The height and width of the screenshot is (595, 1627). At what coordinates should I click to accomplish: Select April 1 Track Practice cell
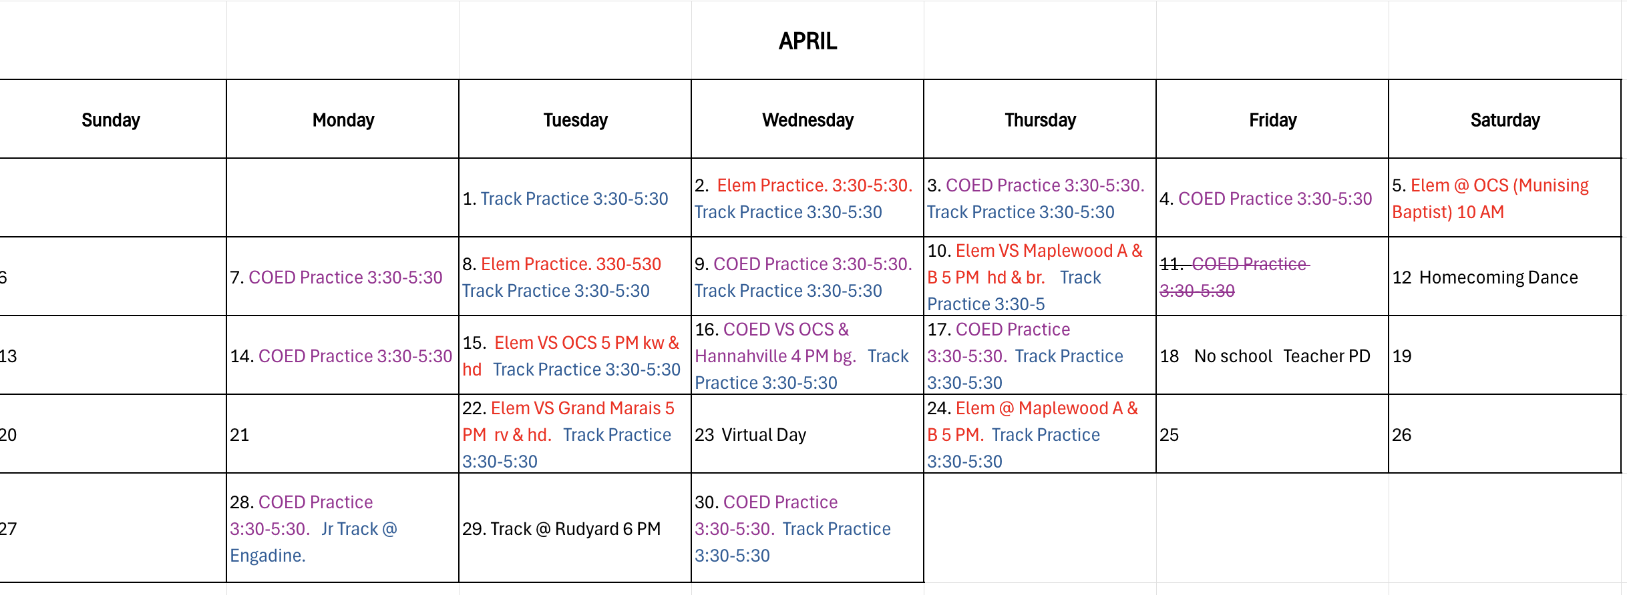click(x=575, y=198)
